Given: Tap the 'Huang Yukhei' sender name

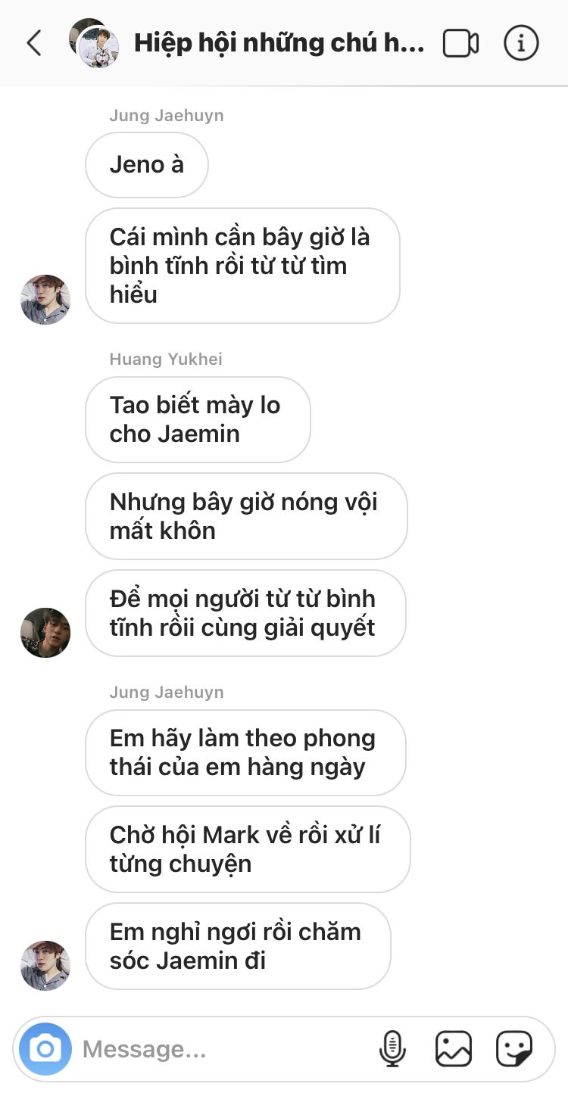Looking at the screenshot, I should 166,359.
